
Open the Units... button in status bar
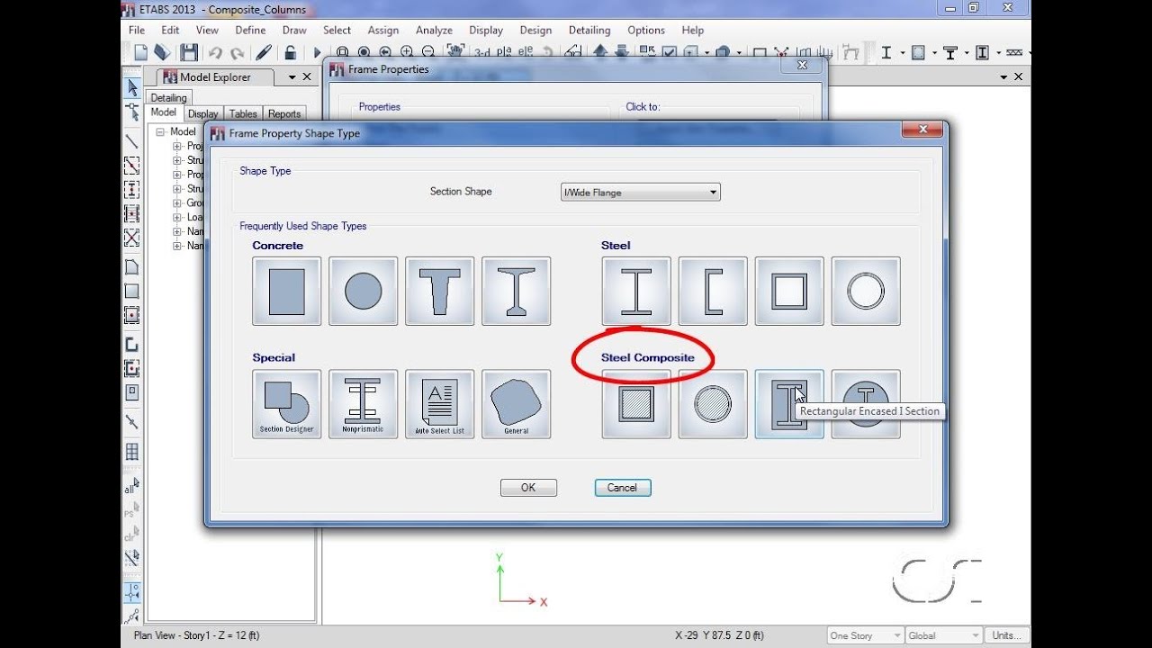click(1006, 635)
